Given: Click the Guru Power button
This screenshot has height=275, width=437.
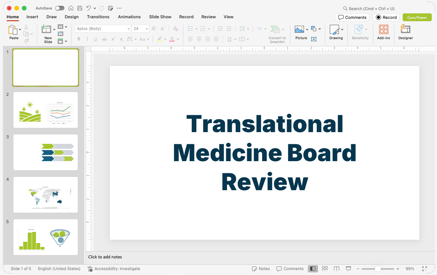Looking at the screenshot, I should 417,17.
